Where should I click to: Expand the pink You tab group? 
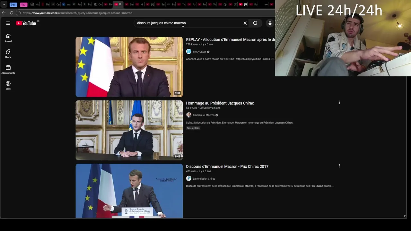[x=23, y=4]
